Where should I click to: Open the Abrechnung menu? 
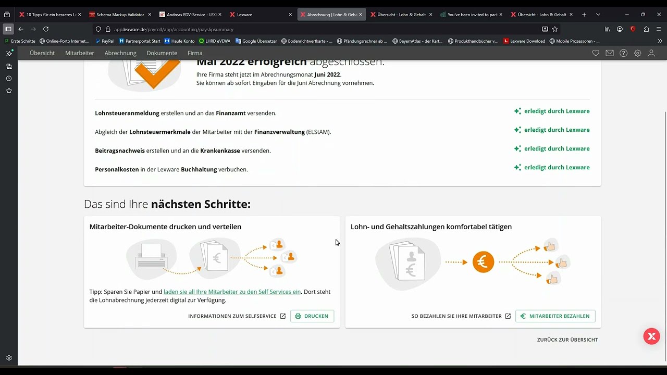tap(120, 53)
